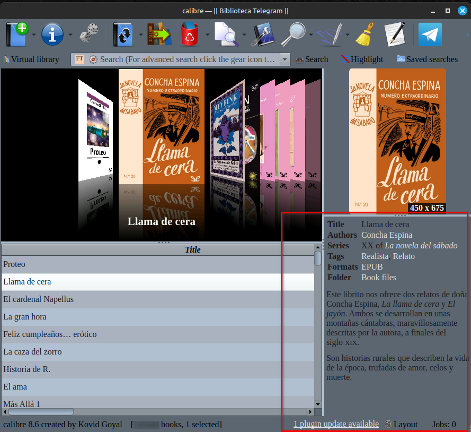This screenshot has width=471, height=432.
Task: Select the Proteo cover in cover browser
Action: 96,130
